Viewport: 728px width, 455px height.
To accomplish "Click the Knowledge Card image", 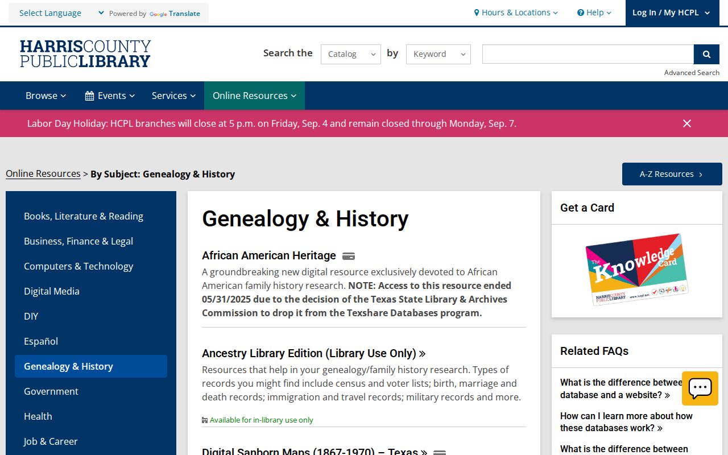I will [x=636, y=270].
